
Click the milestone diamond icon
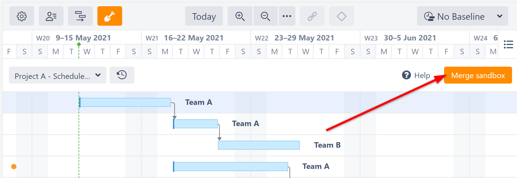point(341,16)
